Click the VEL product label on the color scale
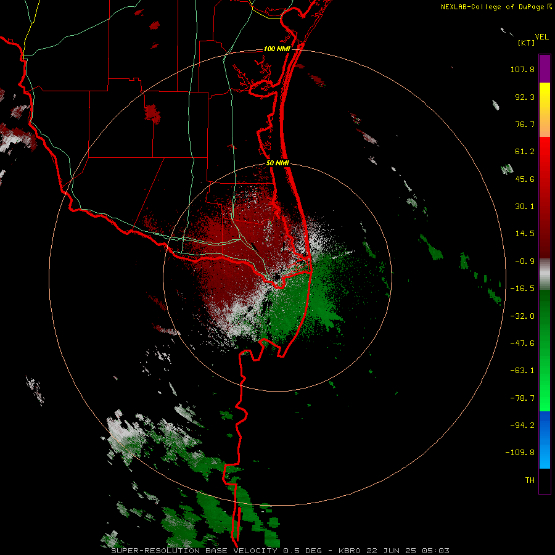This screenshot has height=555, width=555. [x=541, y=37]
